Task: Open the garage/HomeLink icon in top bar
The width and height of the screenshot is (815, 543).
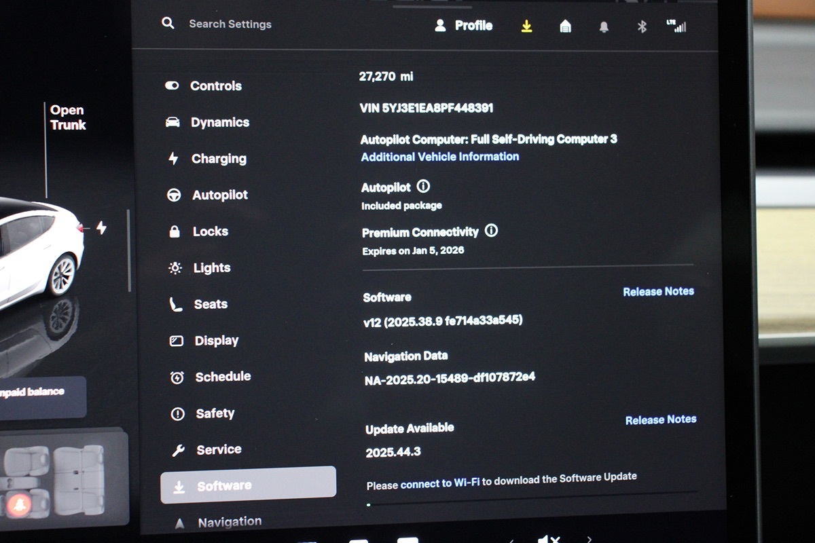Action: point(565,26)
